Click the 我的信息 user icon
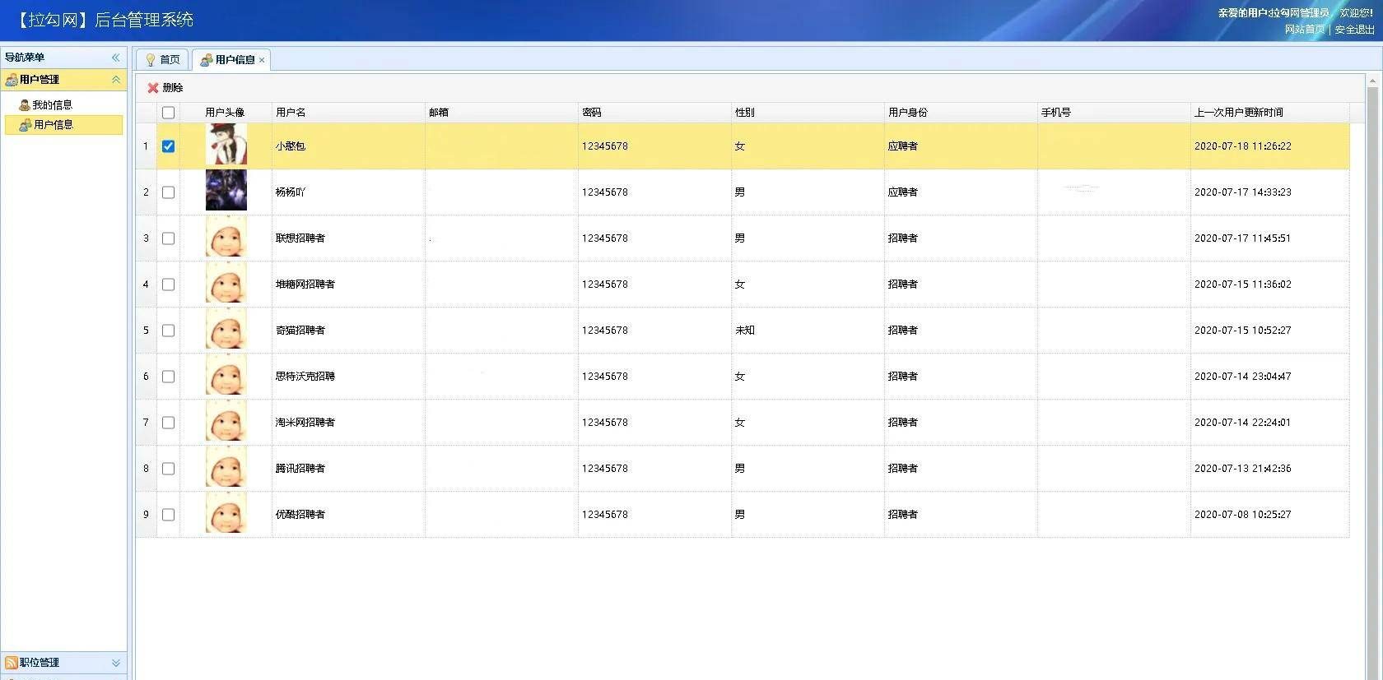Viewport: 1383px width, 680px height. click(25, 105)
